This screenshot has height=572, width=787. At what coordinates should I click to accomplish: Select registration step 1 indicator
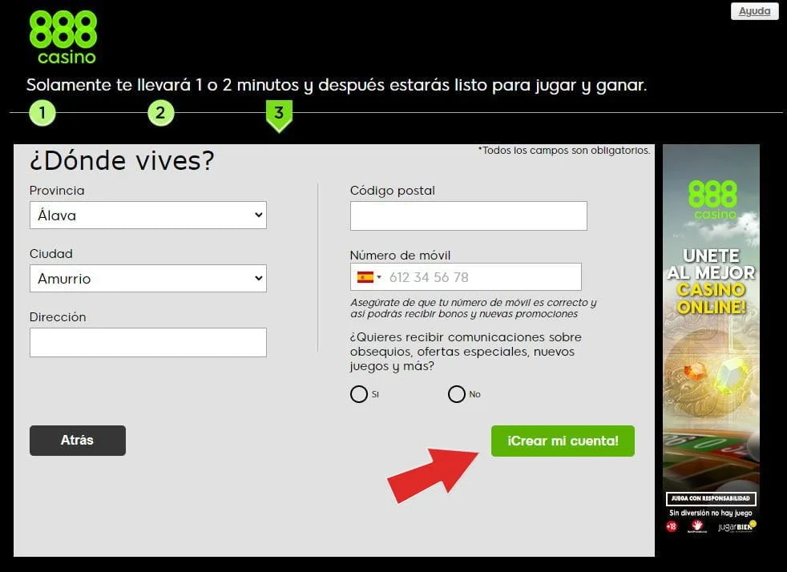42,113
